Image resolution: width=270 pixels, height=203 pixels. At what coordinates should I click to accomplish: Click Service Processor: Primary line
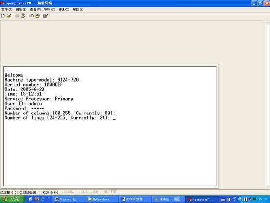(39, 99)
